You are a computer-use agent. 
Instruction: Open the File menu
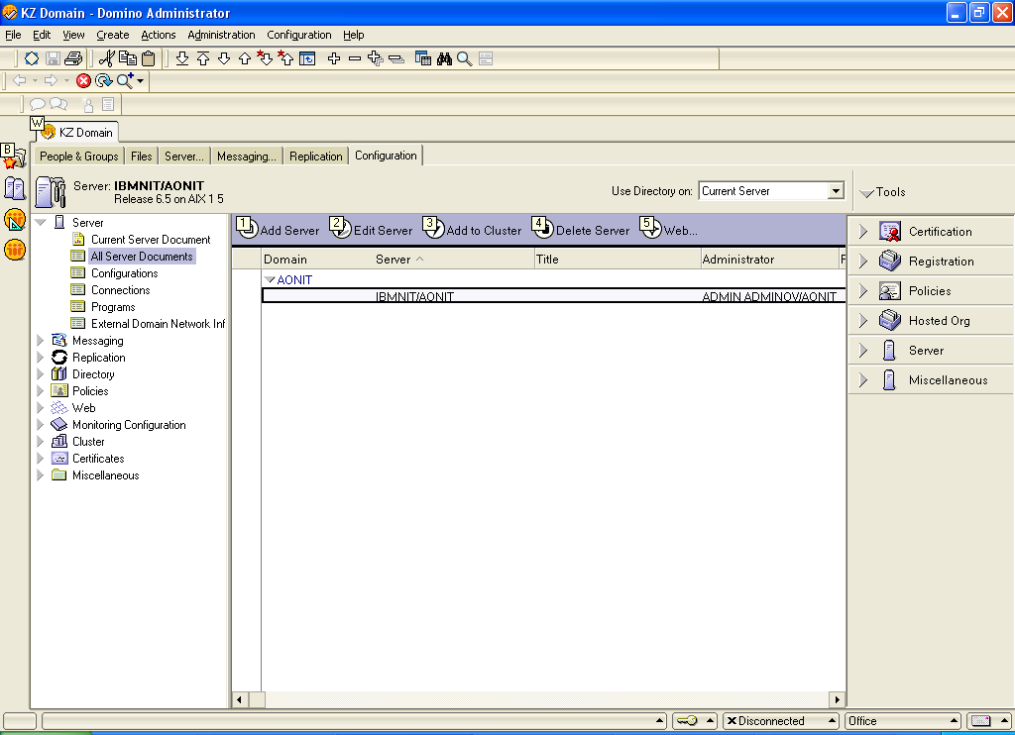tap(13, 35)
